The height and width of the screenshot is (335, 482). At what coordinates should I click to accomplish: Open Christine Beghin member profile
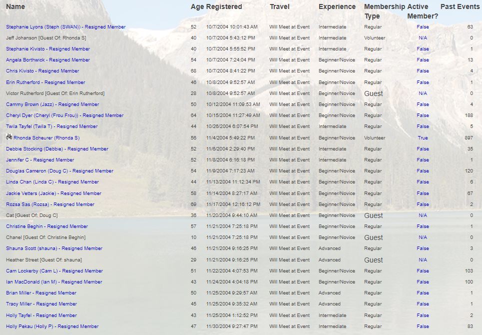[x=47, y=226]
